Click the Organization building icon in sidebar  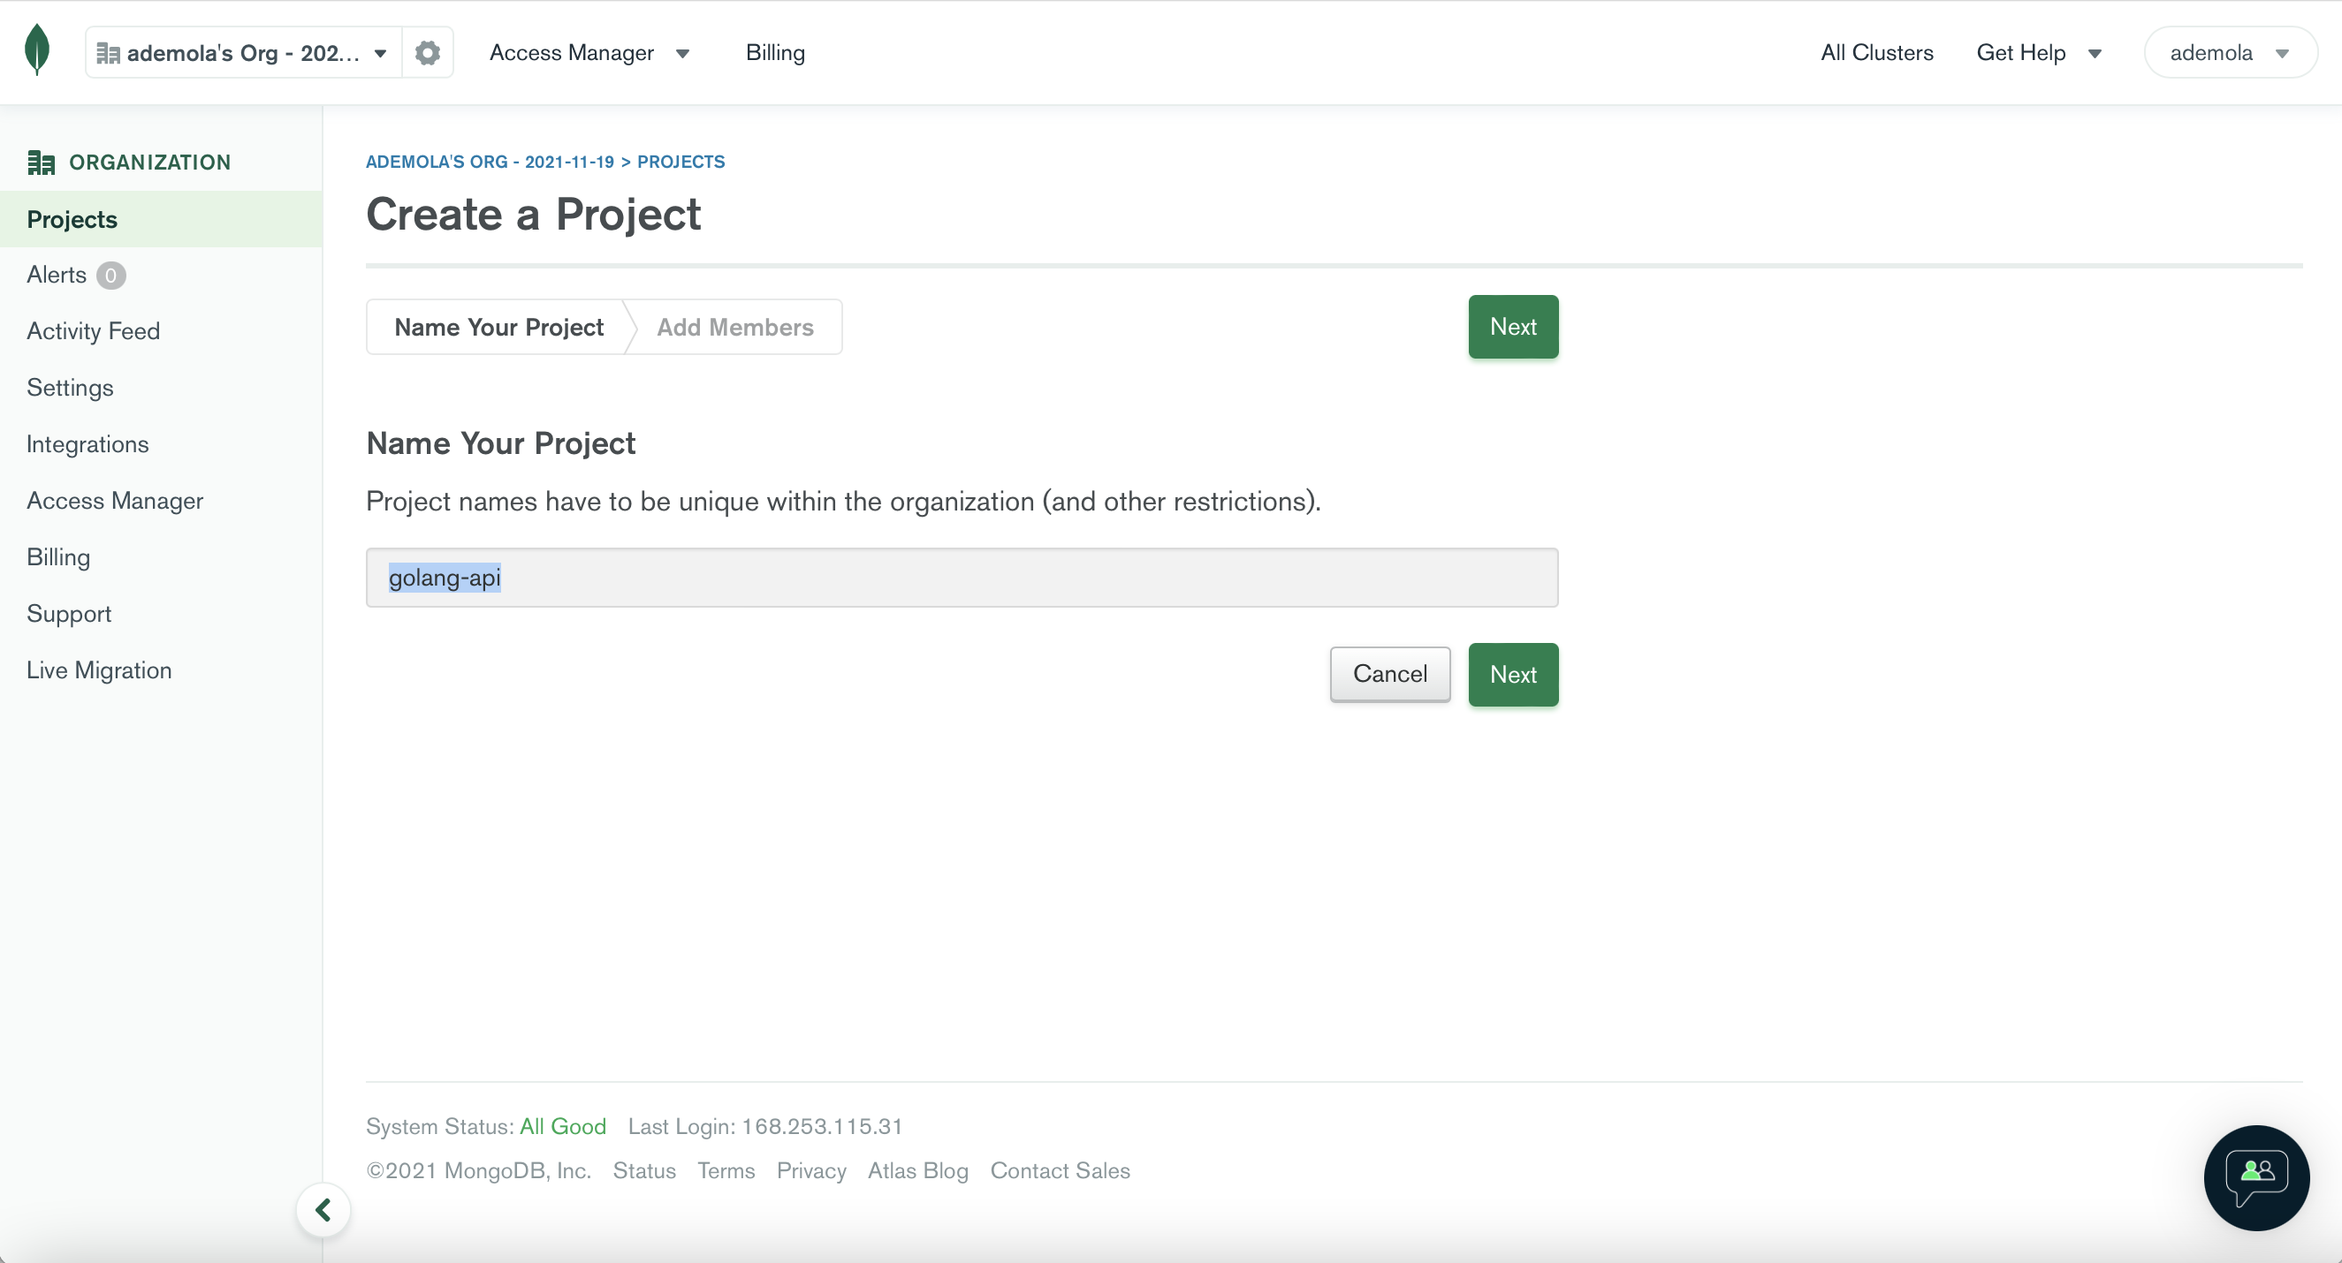41,162
